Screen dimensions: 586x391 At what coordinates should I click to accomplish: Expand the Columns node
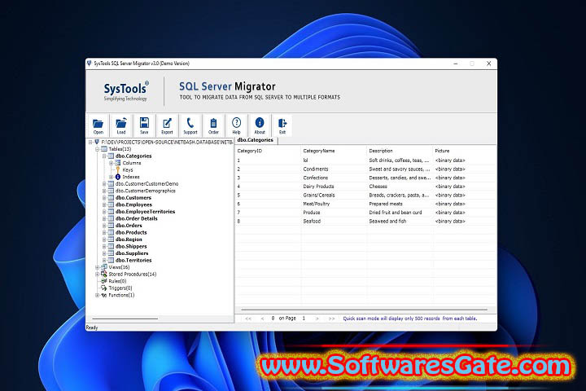click(x=111, y=163)
